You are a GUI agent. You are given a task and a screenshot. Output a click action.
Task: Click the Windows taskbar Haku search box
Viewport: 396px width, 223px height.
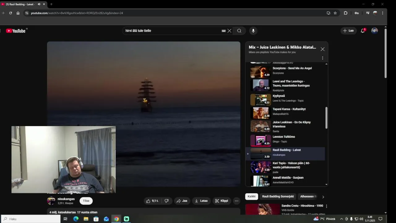(30, 219)
